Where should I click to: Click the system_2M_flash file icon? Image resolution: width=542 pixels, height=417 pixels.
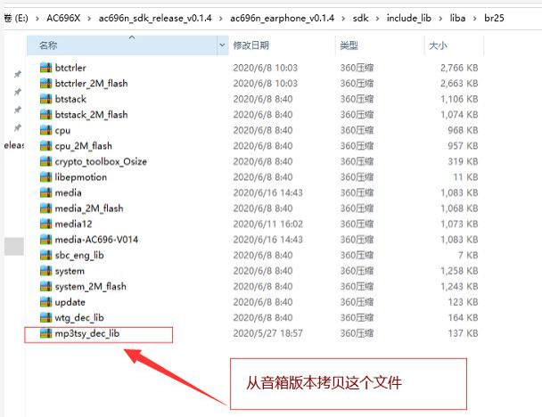click(46, 286)
